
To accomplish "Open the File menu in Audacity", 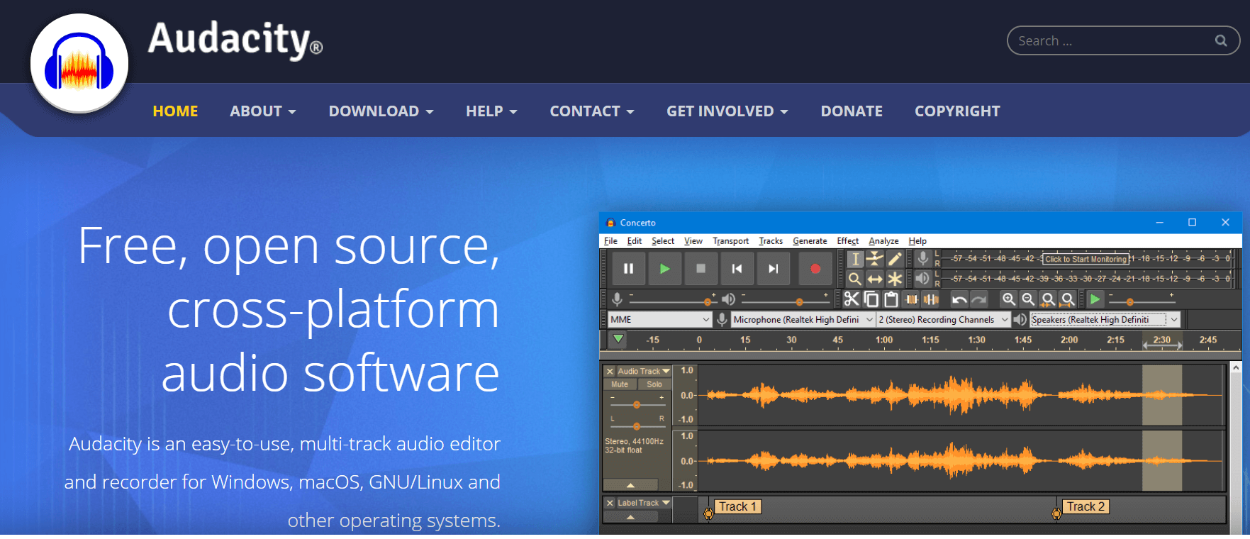I will (x=610, y=241).
